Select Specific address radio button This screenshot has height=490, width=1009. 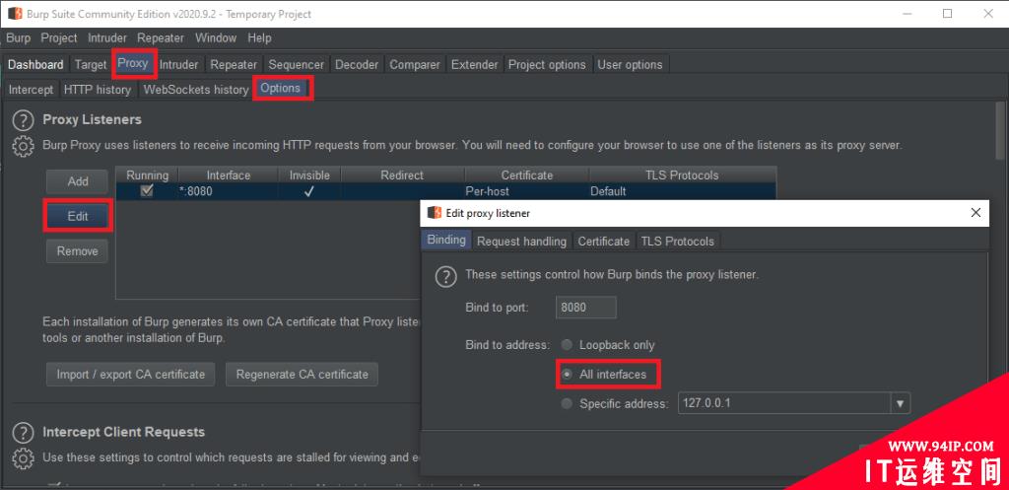(567, 403)
